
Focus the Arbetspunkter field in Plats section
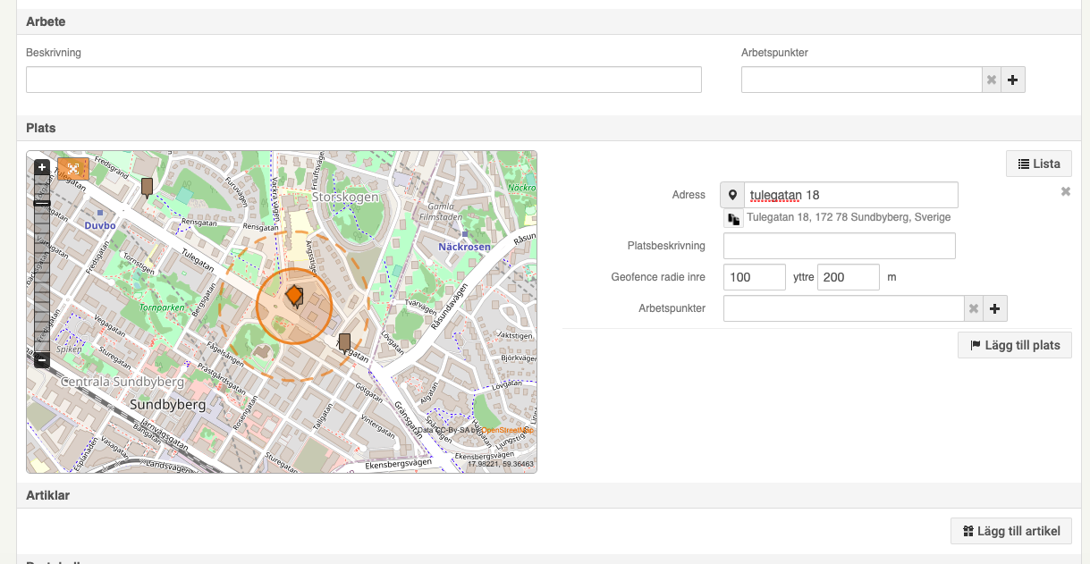844,308
